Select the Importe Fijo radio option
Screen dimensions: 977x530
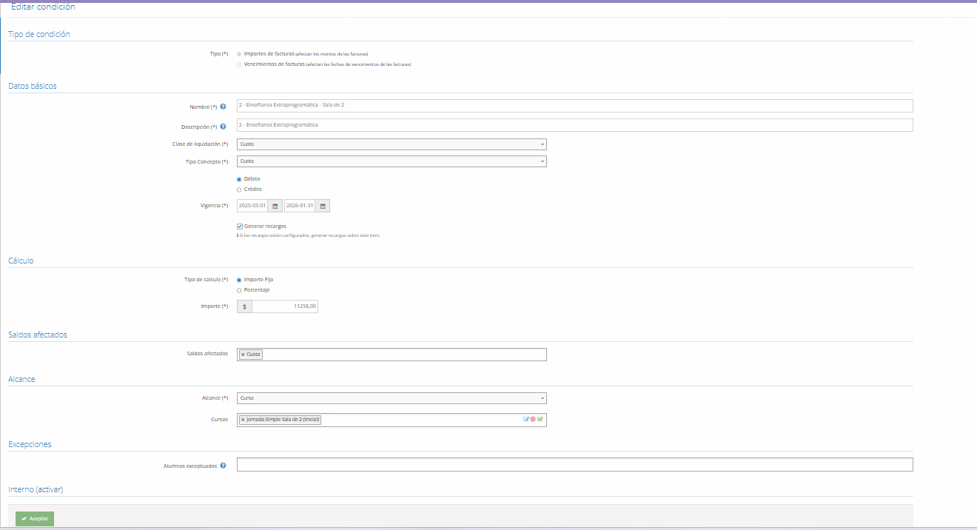239,280
